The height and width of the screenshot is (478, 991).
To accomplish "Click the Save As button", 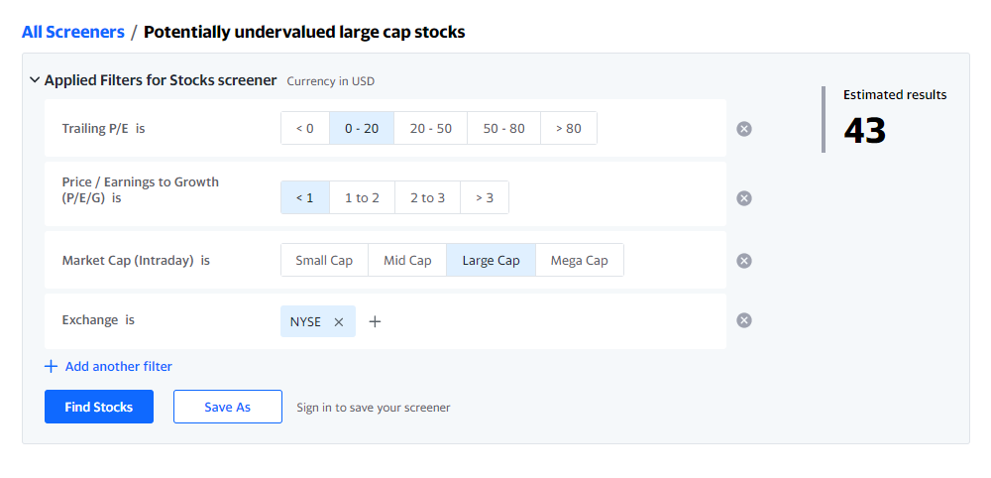I will (x=228, y=407).
